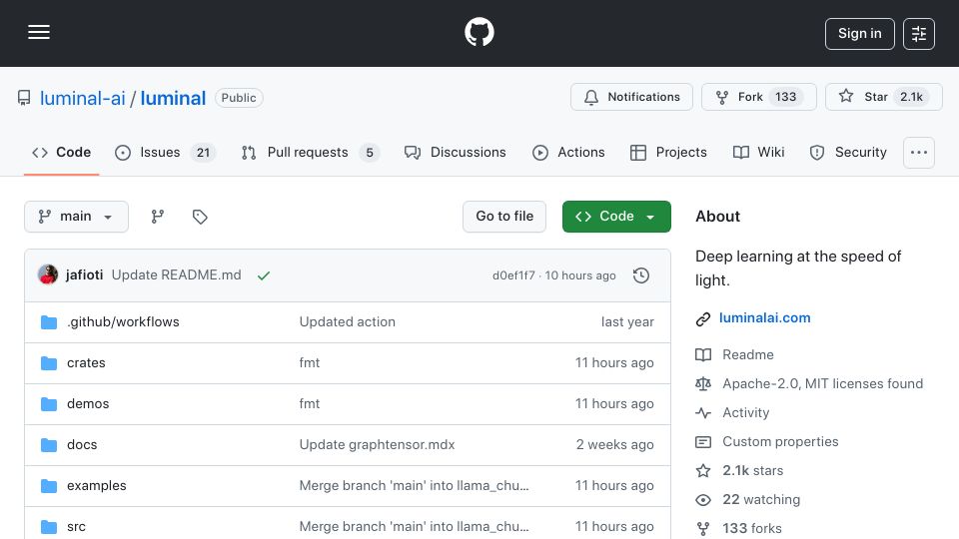
Task: Expand the main branch selector dropdown
Action: click(x=77, y=217)
